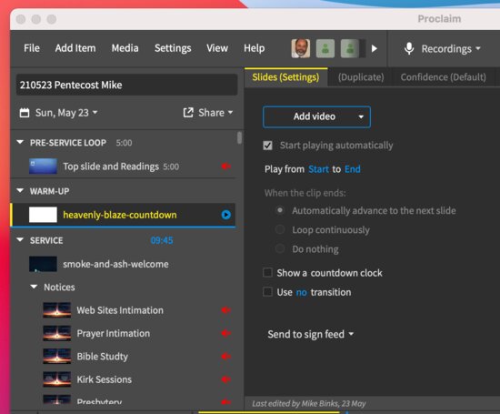The height and width of the screenshot is (414, 500).
Task: Switch to the Slides (Settings) tab
Action: coord(285,77)
